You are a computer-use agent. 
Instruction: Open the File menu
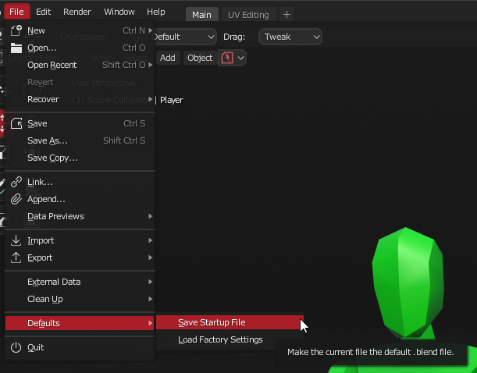16,12
